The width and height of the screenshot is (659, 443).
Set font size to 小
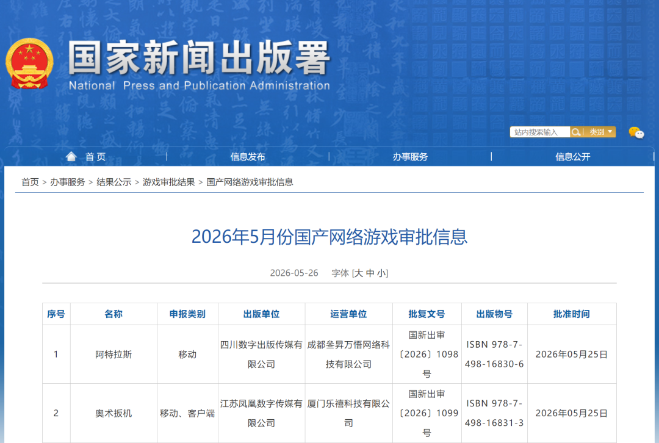(x=381, y=273)
